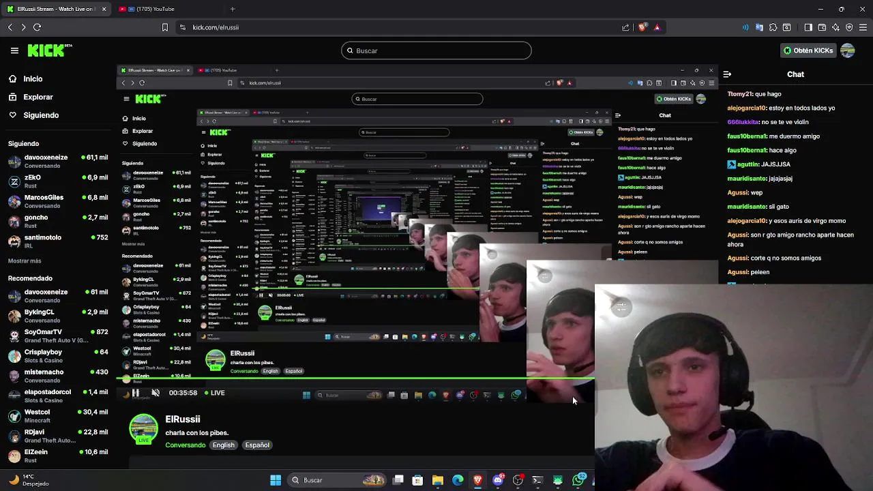Screen dimensions: 873x491
Task: Open the Inicio sidebar item
Action: tap(25, 79)
